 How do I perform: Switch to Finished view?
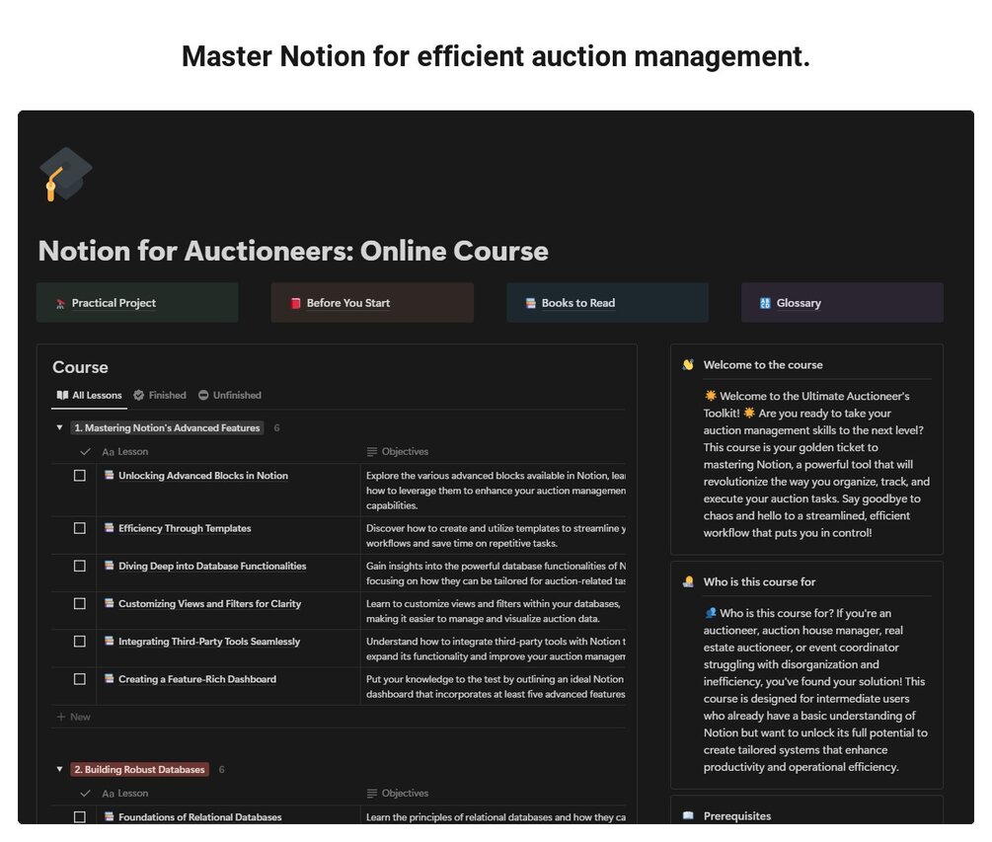coord(160,396)
